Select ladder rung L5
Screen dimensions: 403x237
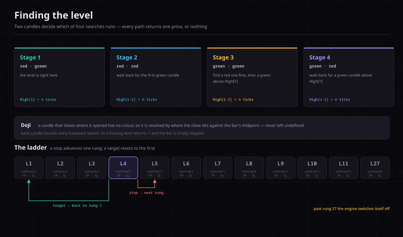[x=155, y=168]
